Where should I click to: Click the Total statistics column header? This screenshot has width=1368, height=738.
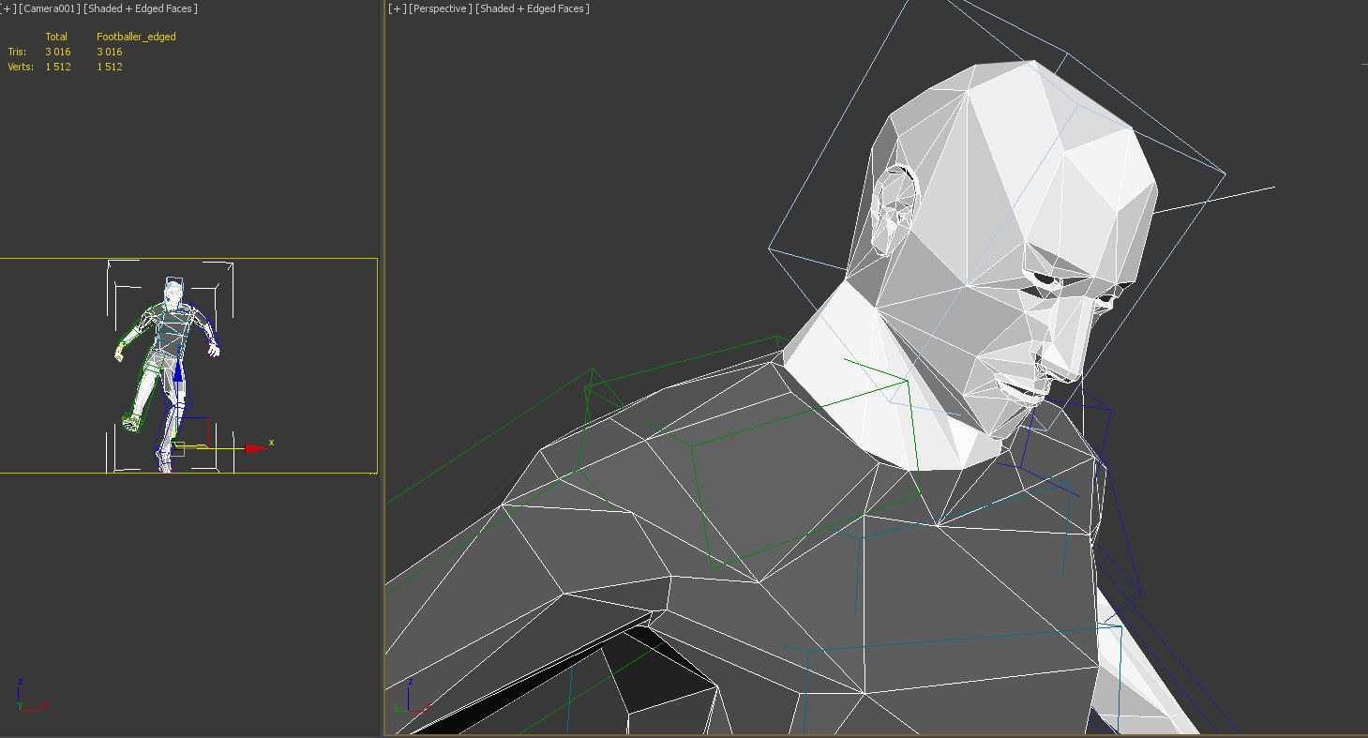point(56,37)
